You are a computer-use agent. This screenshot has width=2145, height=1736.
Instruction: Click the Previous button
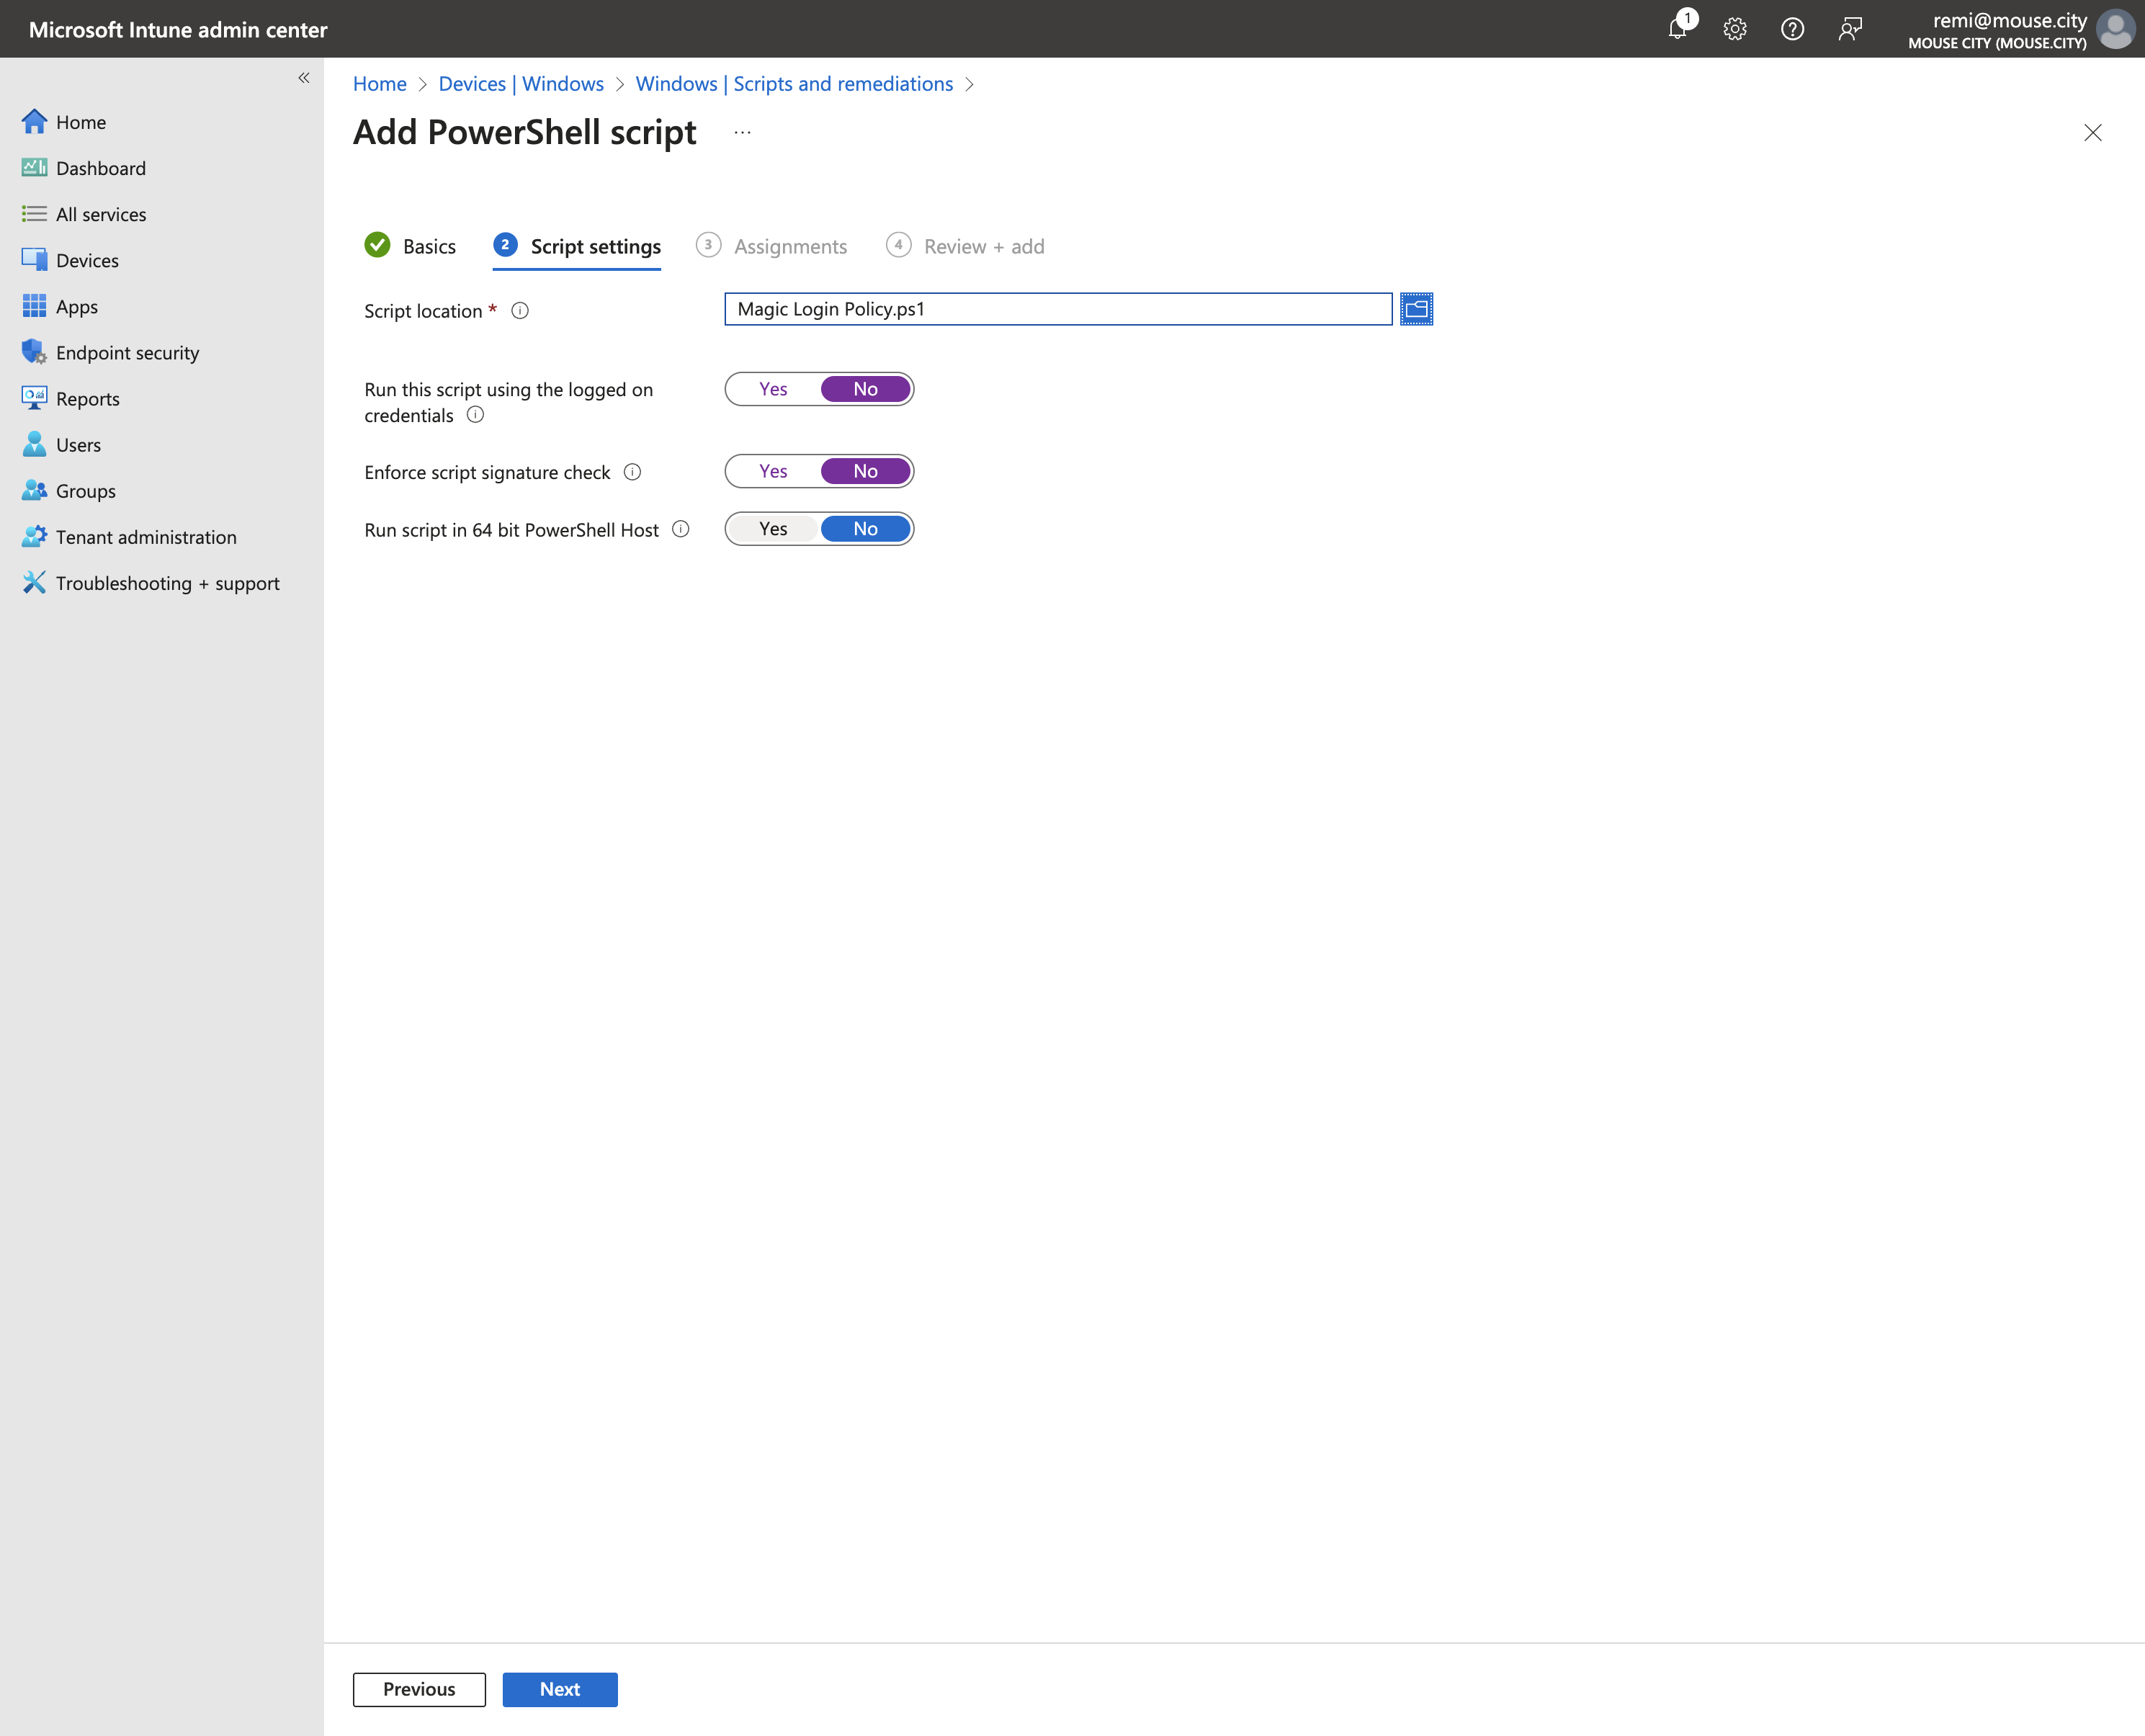click(x=419, y=1689)
